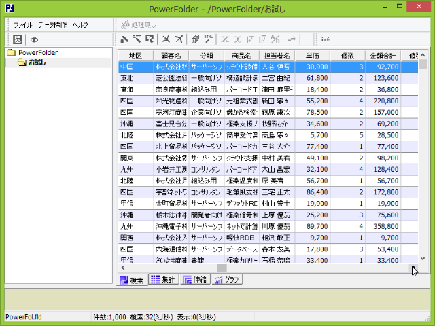This screenshot has height=326, width=435.
Task: Click the 東海 region cell
Action: coord(136,90)
